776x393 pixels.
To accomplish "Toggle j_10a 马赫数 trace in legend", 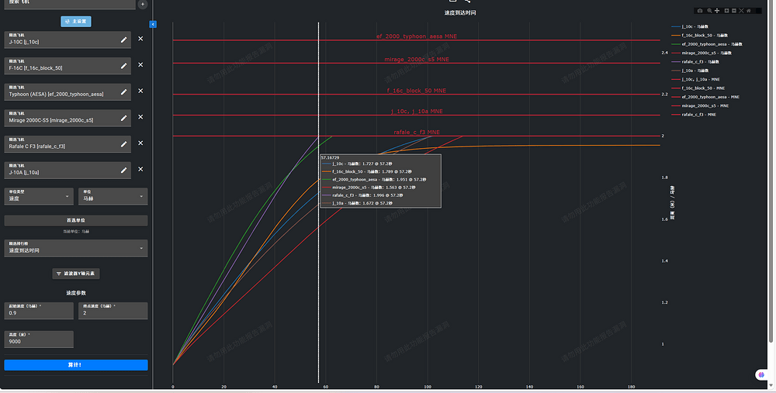I will coord(690,71).
